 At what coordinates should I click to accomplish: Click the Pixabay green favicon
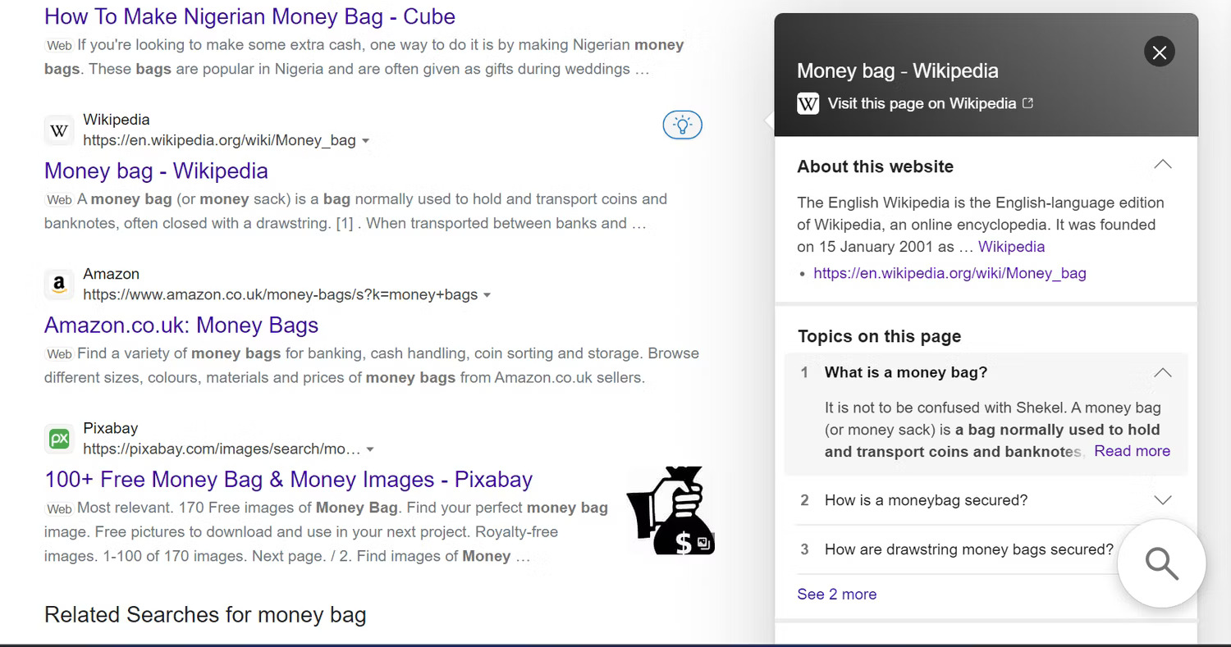tap(59, 439)
